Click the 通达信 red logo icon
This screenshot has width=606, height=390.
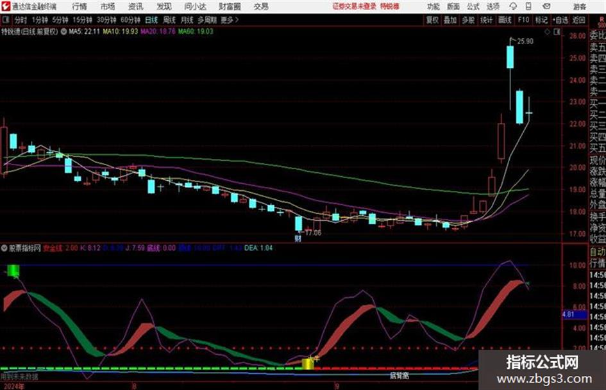(6, 6)
